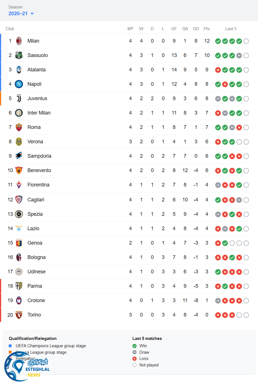Open the Fiorentina team link
Screen dimensions: 258x389
(x=38, y=185)
